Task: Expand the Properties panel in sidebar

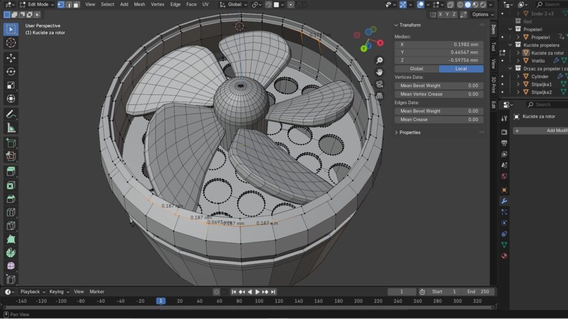Action: tap(396, 132)
